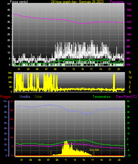The width and height of the screenshot is (138, 164).
Task: Click the N compass label at top
Action: (130, 72)
